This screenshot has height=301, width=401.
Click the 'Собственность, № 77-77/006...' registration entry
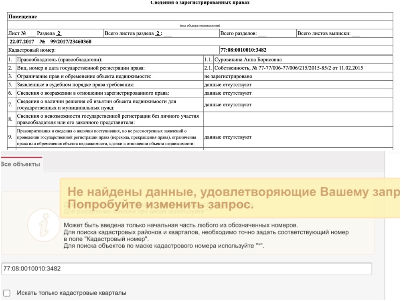(289, 68)
